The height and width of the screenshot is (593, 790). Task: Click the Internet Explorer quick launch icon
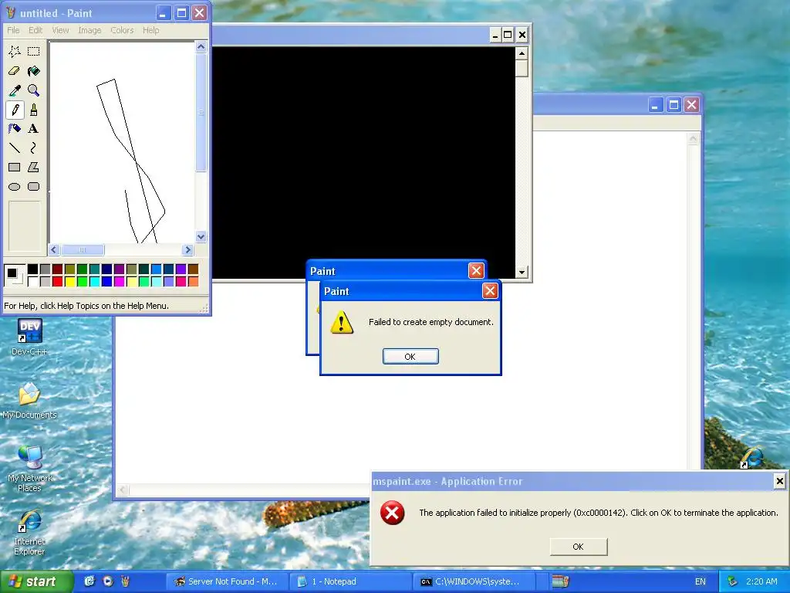89,581
